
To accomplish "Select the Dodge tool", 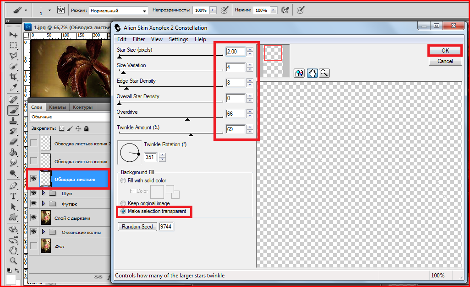I will 13,173.
